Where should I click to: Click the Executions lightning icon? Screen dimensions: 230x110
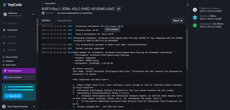pyautogui.click(x=4, y=30)
